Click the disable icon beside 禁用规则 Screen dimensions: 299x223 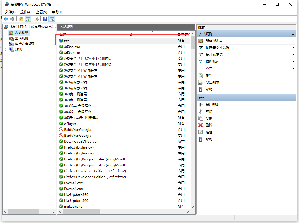[201, 105]
